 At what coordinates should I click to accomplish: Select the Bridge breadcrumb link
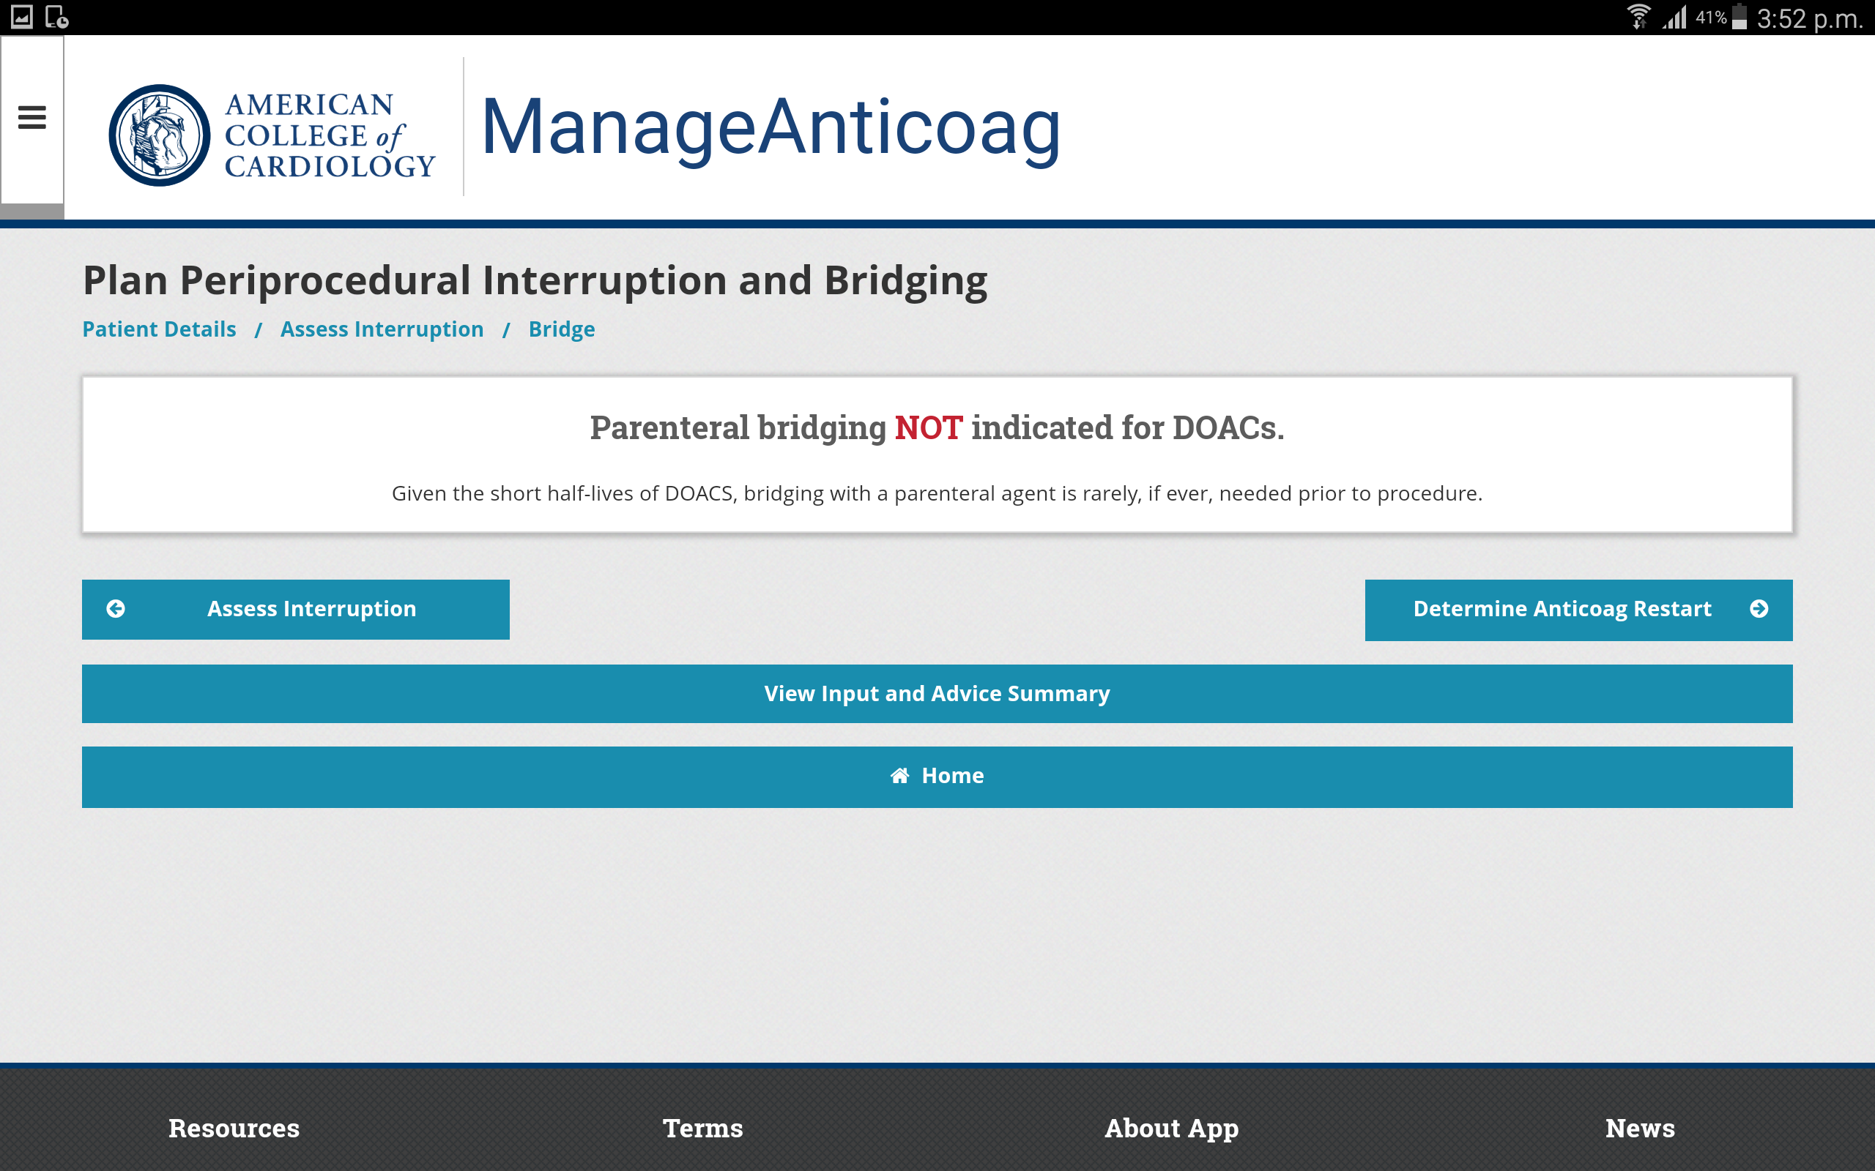coord(562,329)
